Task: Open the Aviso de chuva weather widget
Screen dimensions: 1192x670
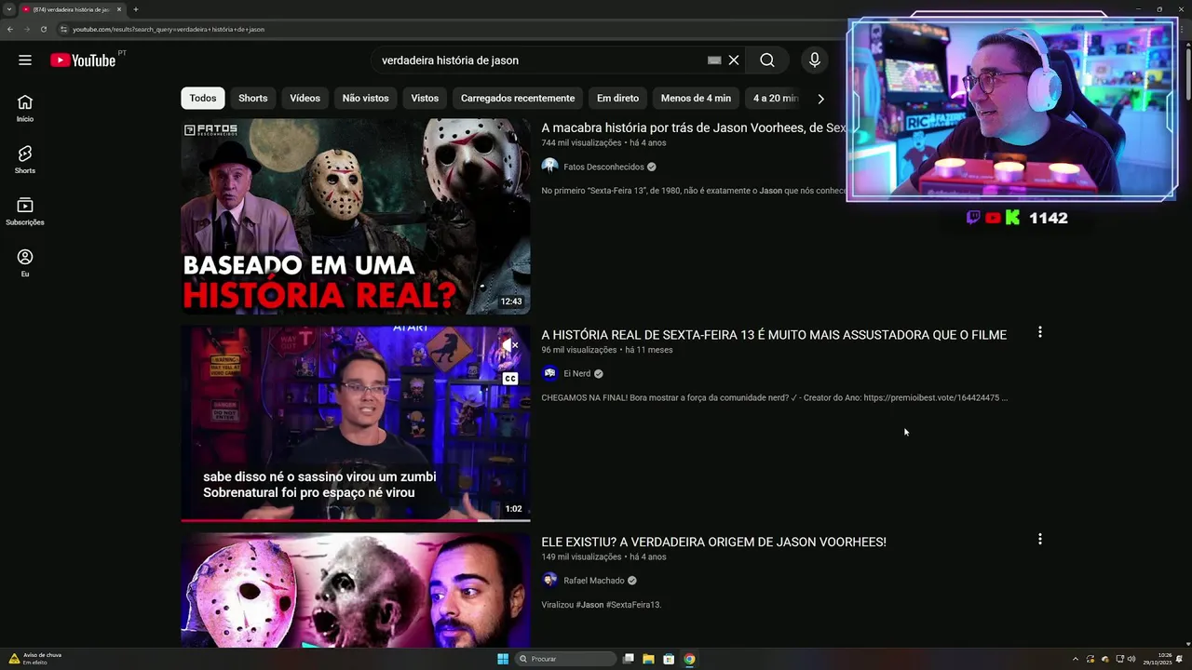Action: [x=34, y=658]
